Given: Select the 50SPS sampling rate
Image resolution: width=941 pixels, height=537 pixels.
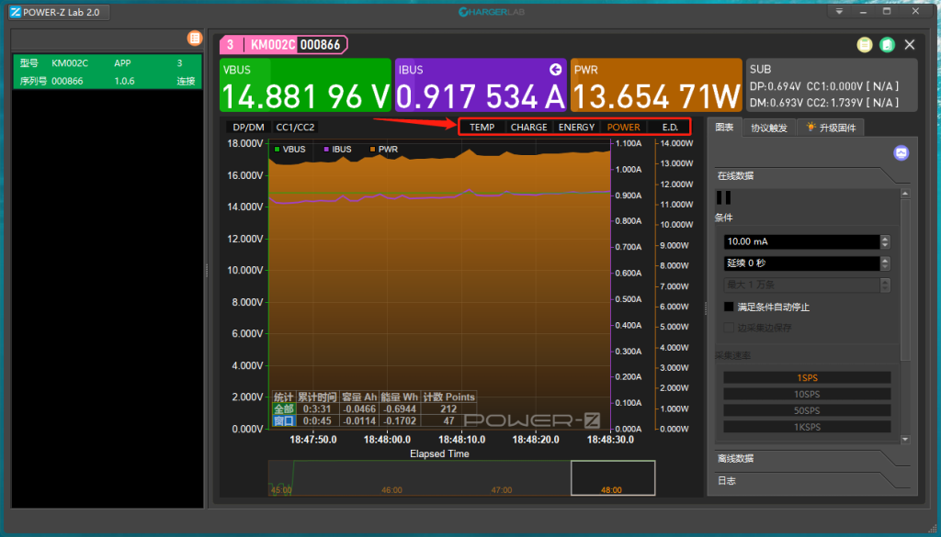Looking at the screenshot, I should coord(807,410).
